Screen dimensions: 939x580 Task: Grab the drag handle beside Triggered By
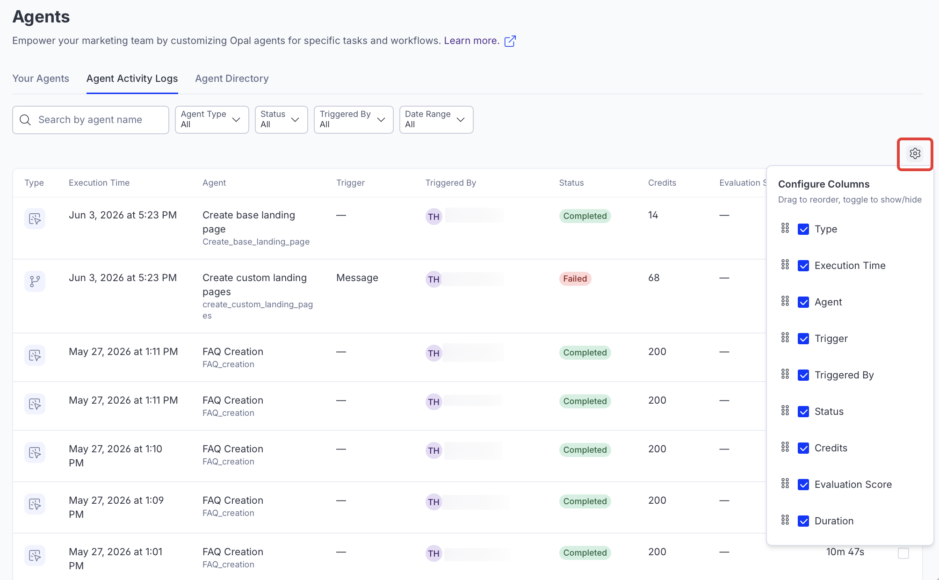coord(785,374)
